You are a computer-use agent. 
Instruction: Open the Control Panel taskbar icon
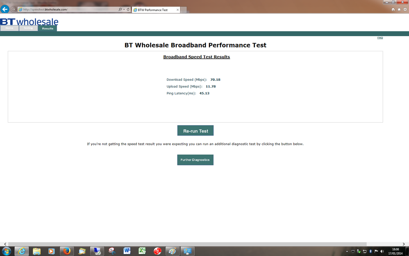[188, 251]
